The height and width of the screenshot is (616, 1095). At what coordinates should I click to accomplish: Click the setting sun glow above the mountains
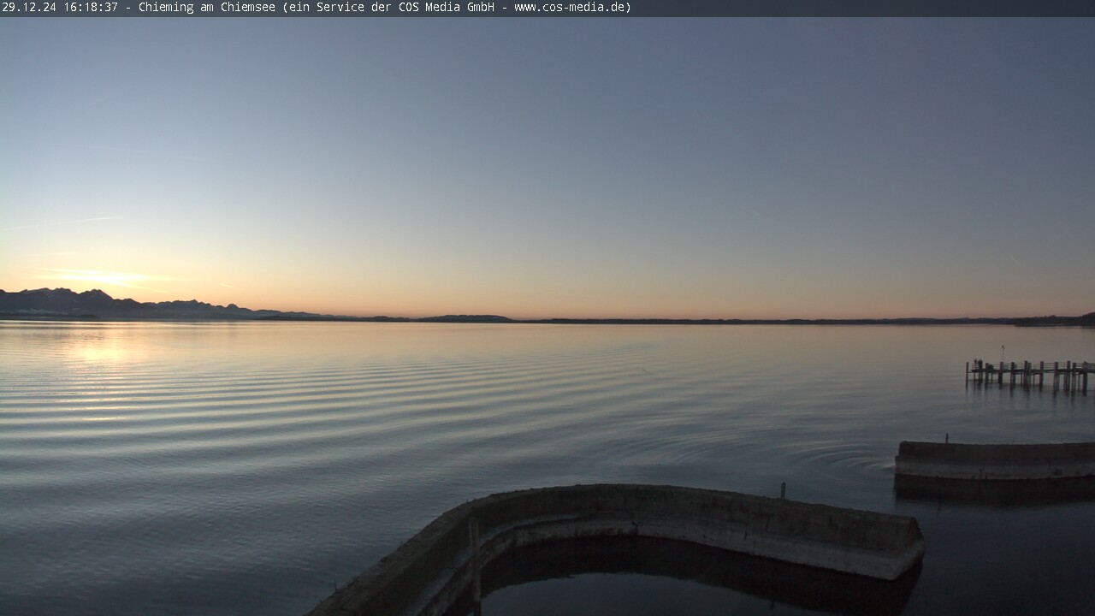(x=103, y=278)
